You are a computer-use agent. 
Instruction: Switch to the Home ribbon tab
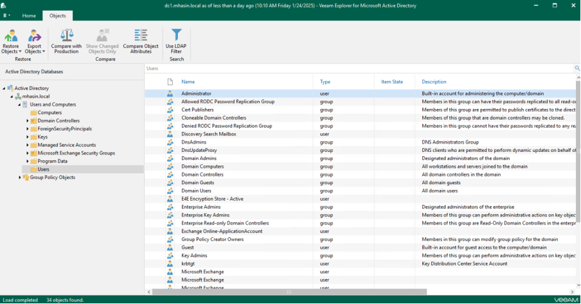click(x=29, y=15)
